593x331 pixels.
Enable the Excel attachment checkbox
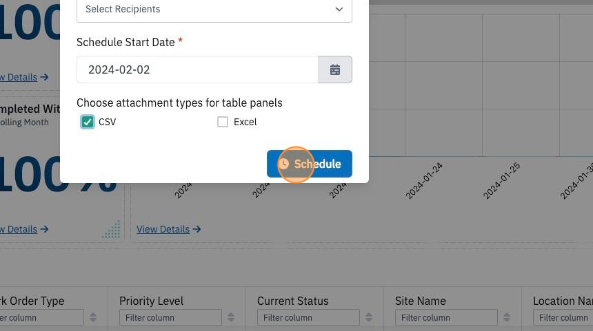click(223, 122)
